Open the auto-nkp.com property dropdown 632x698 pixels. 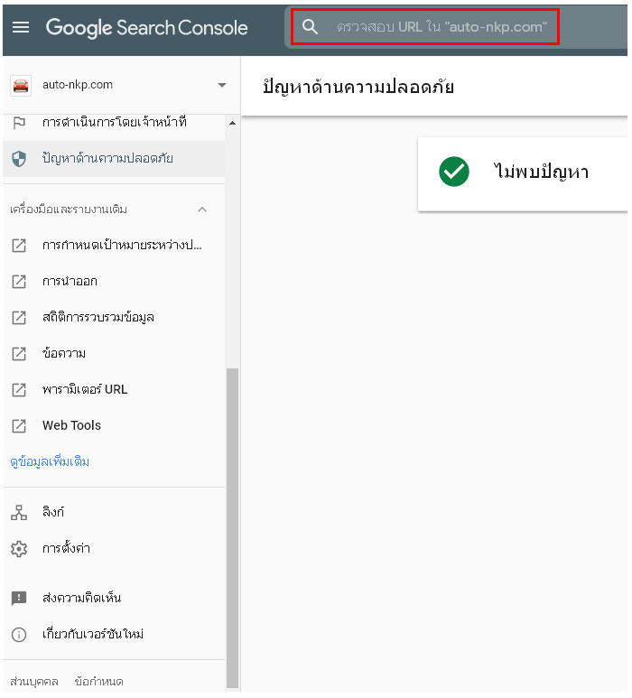point(221,85)
